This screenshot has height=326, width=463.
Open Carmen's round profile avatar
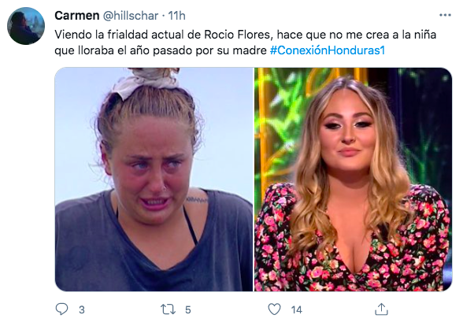26,26
